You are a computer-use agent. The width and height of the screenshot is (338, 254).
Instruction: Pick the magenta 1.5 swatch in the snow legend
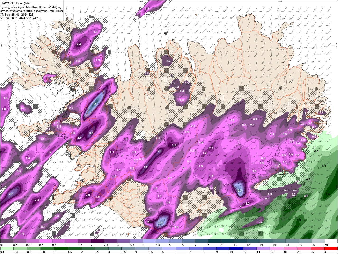pyautogui.click(x=84, y=241)
